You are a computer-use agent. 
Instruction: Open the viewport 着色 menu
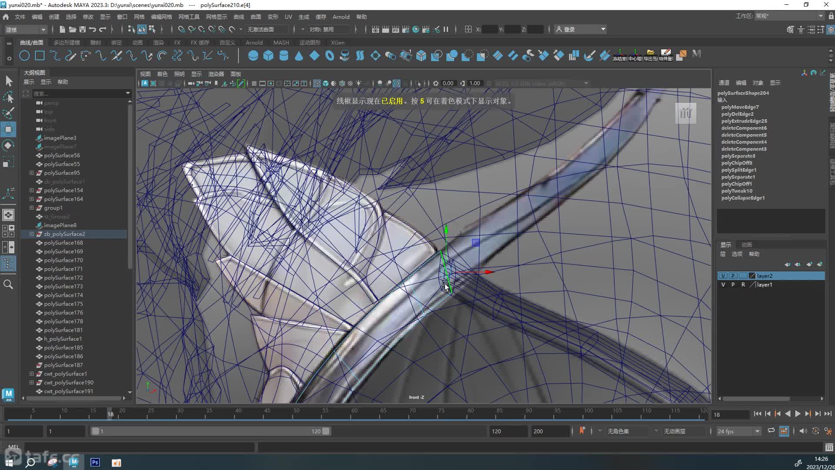(162, 74)
